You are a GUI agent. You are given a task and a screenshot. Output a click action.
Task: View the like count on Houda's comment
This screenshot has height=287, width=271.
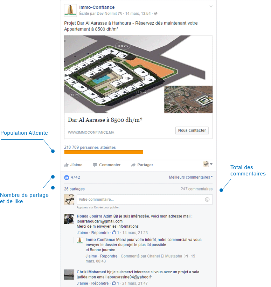[116, 233]
